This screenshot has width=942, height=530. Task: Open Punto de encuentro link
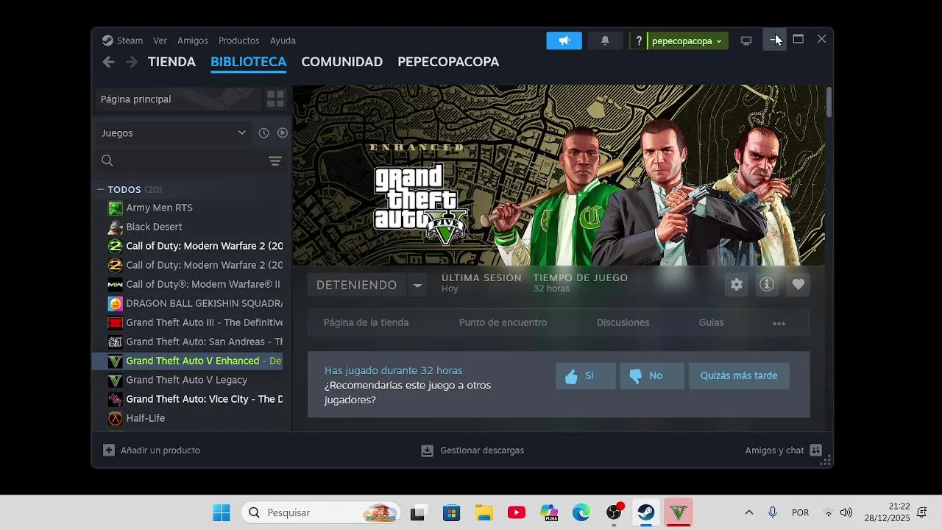point(503,322)
